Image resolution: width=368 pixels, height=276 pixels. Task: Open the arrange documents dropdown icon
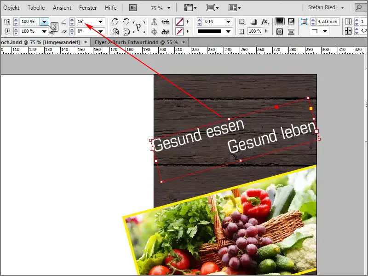click(x=235, y=8)
